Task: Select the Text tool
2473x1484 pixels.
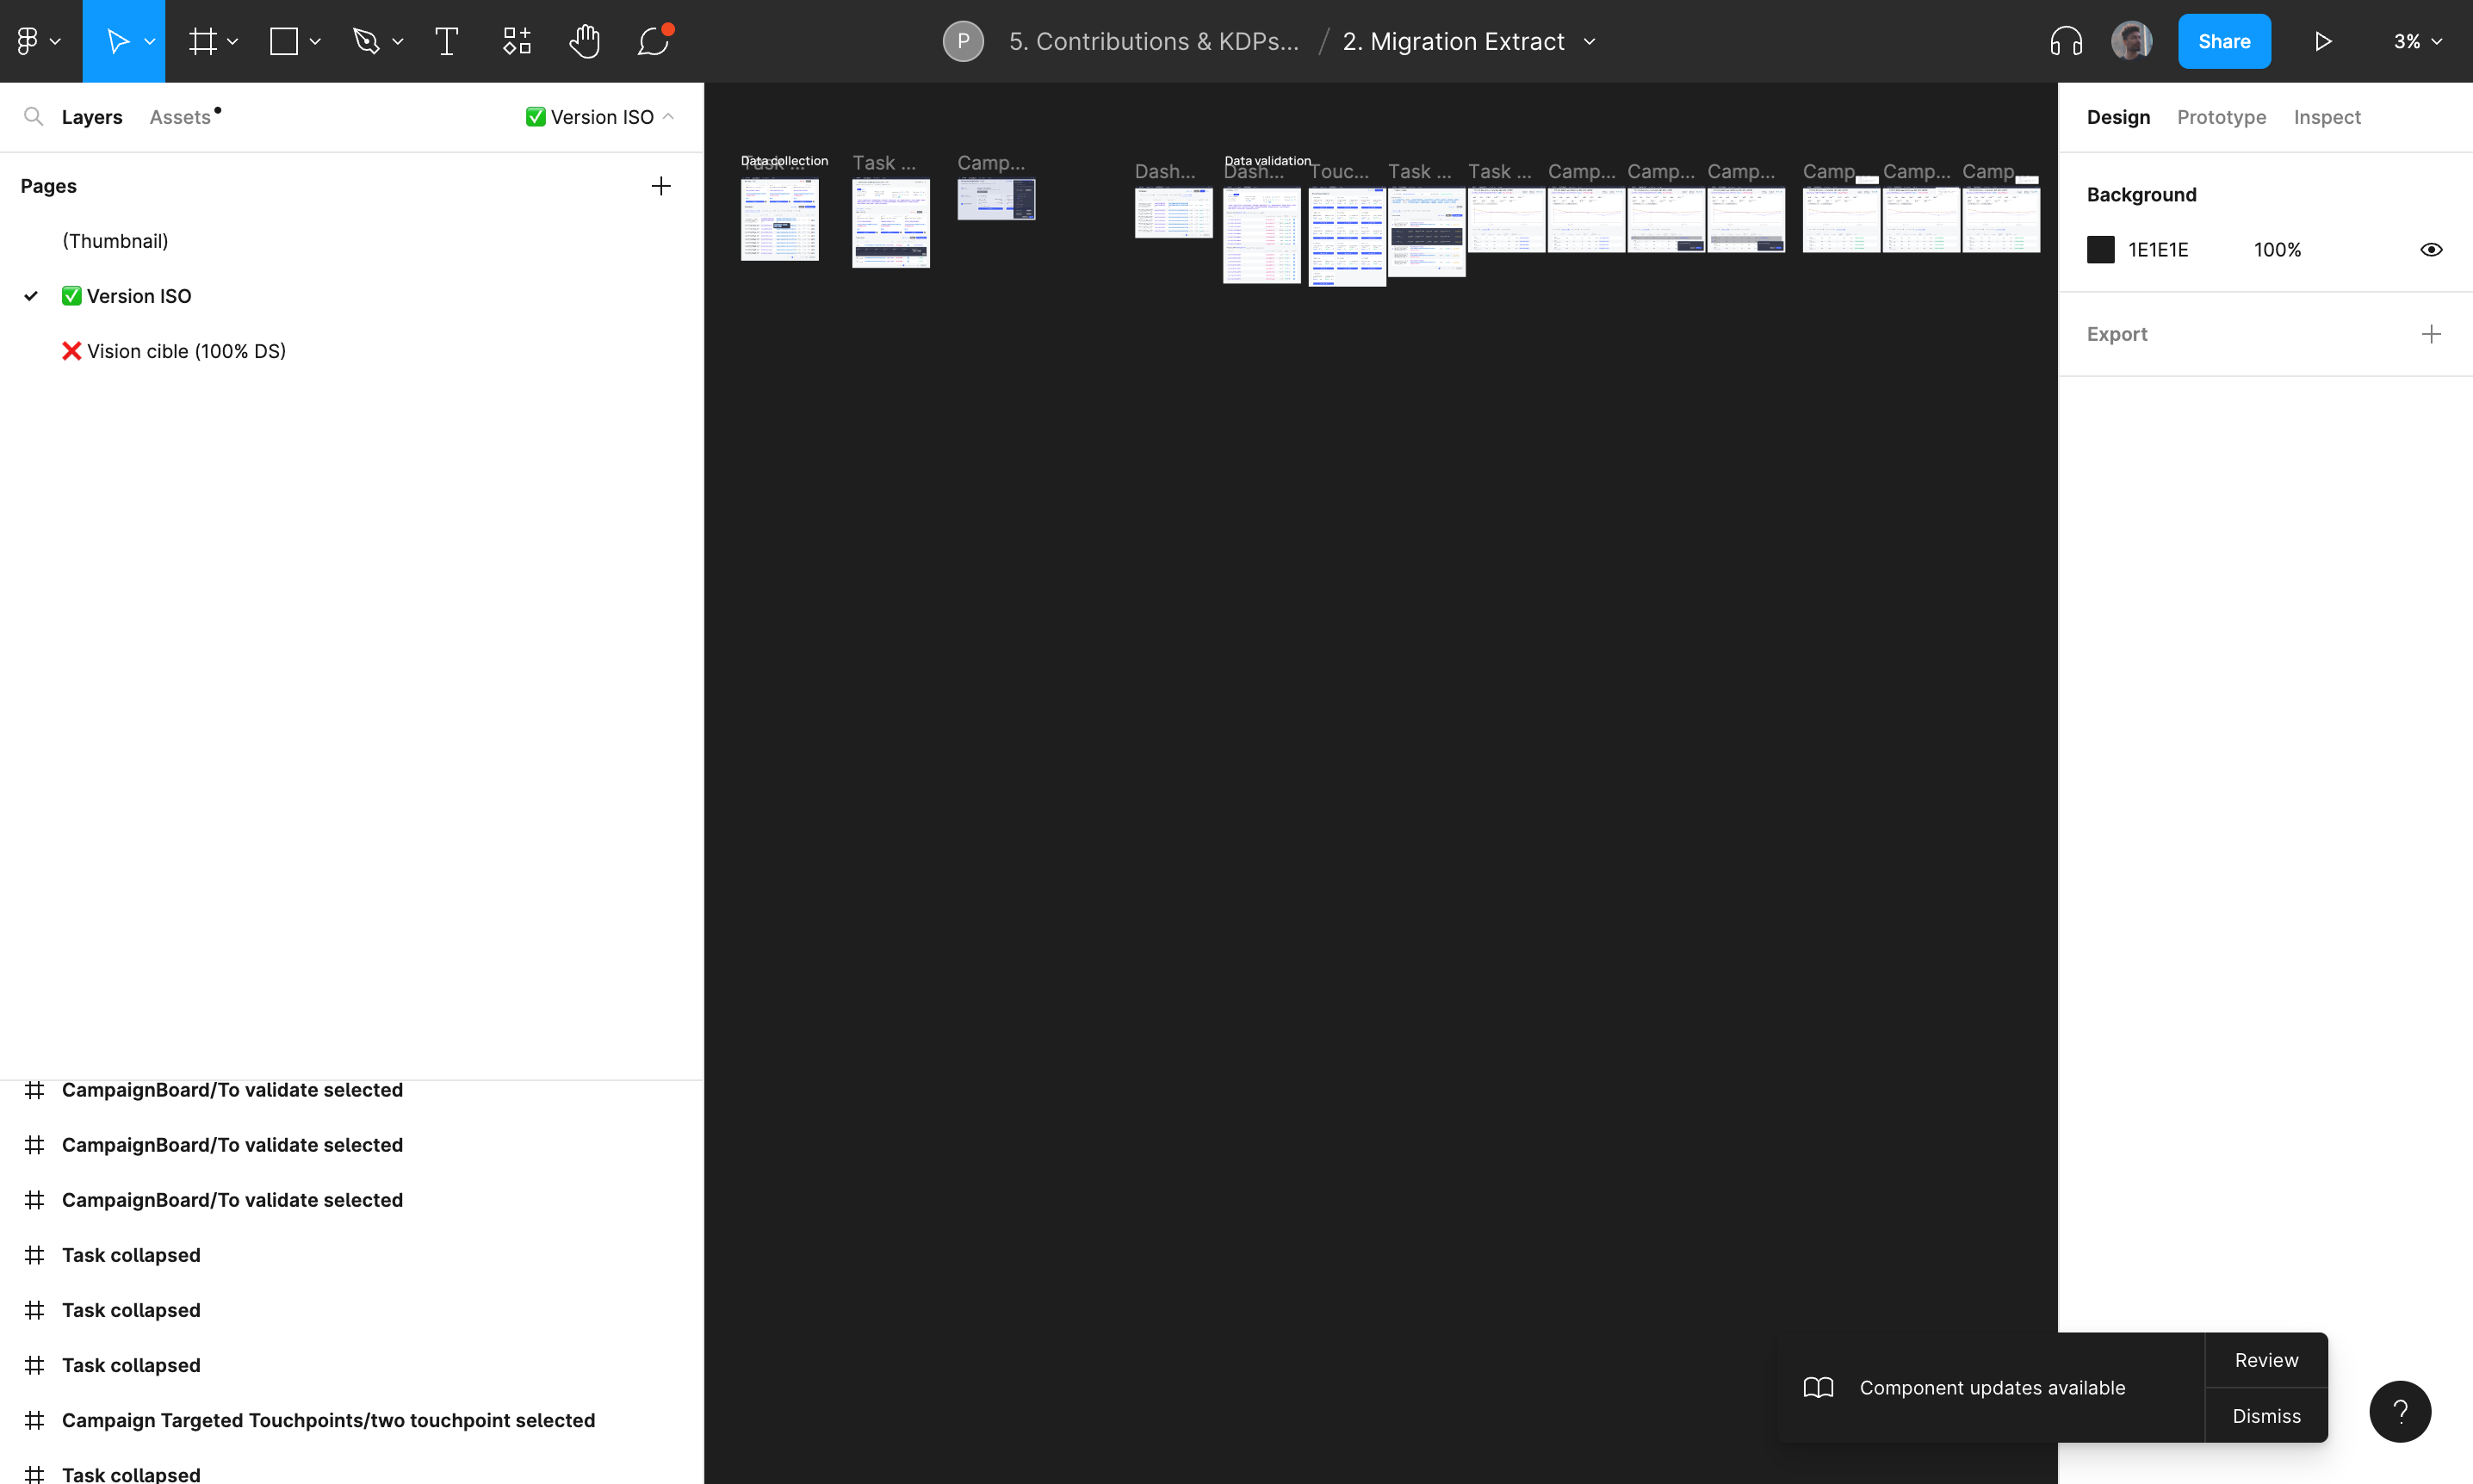Action: (x=446, y=41)
